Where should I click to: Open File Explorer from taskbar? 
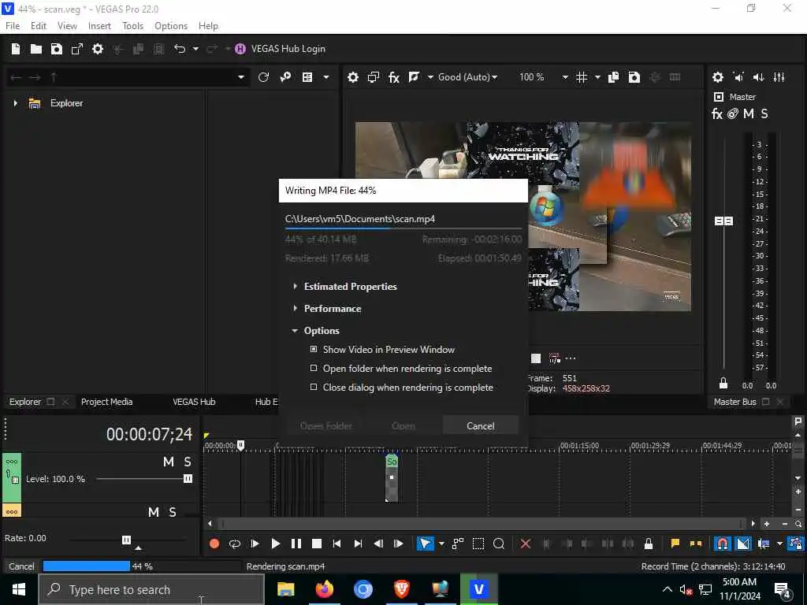point(285,589)
